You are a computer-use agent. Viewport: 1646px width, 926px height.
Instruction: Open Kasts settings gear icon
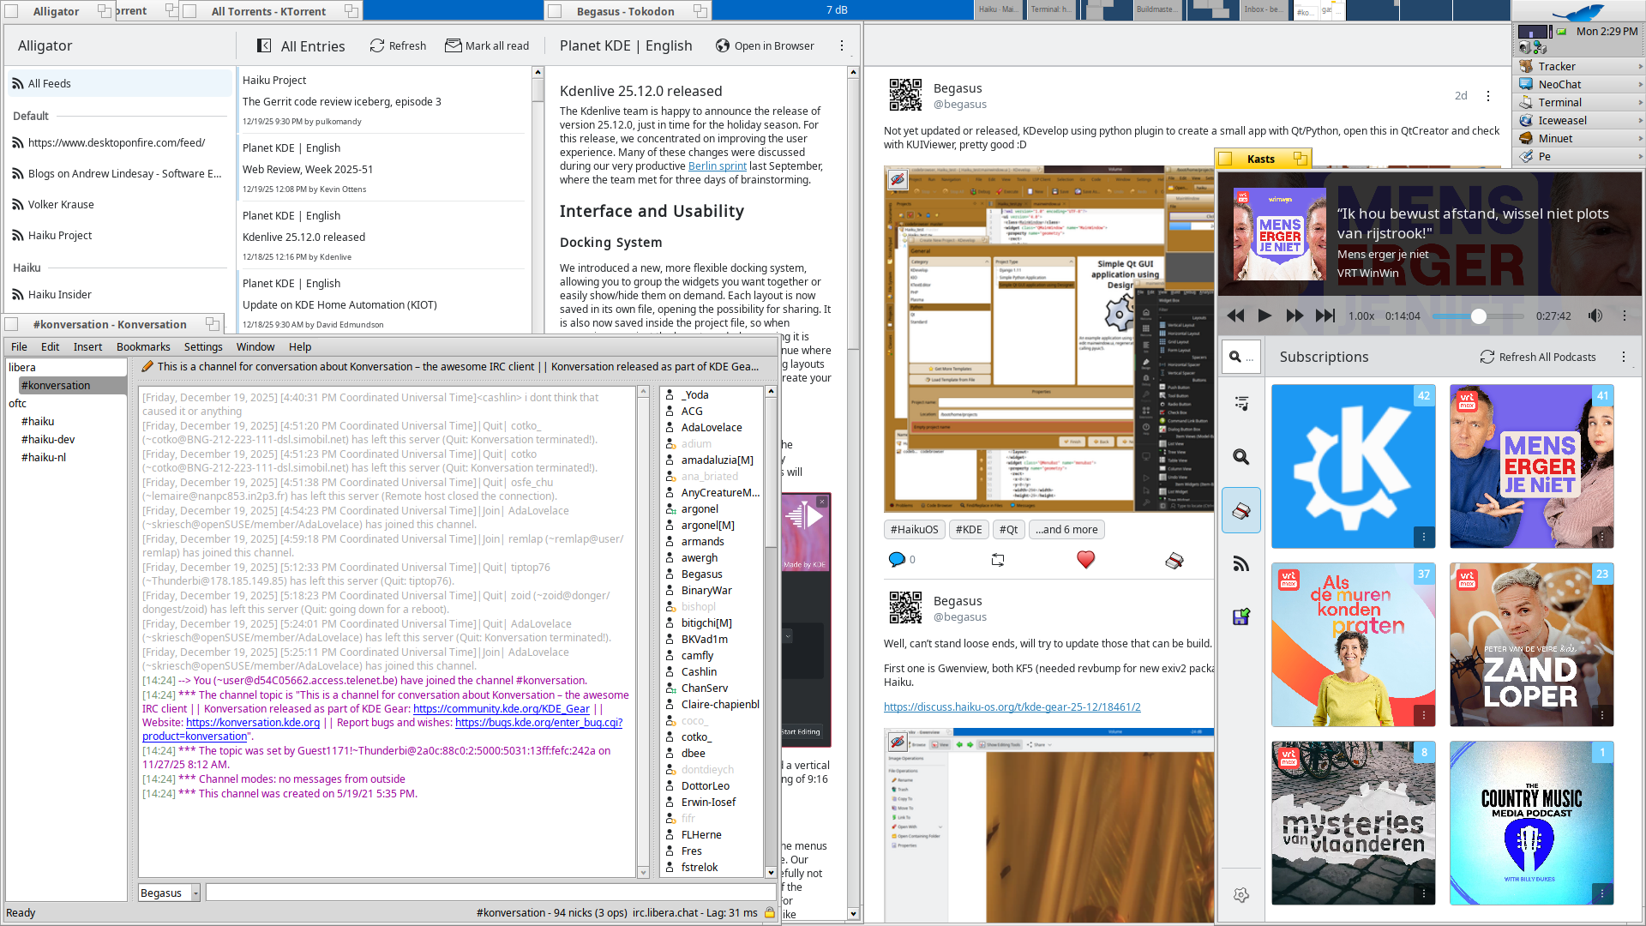tap(1241, 894)
